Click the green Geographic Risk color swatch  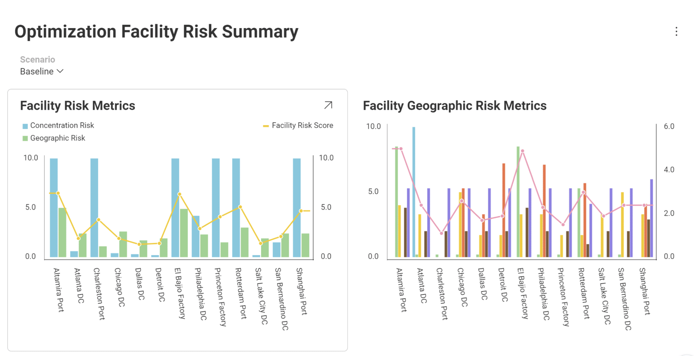pos(25,139)
